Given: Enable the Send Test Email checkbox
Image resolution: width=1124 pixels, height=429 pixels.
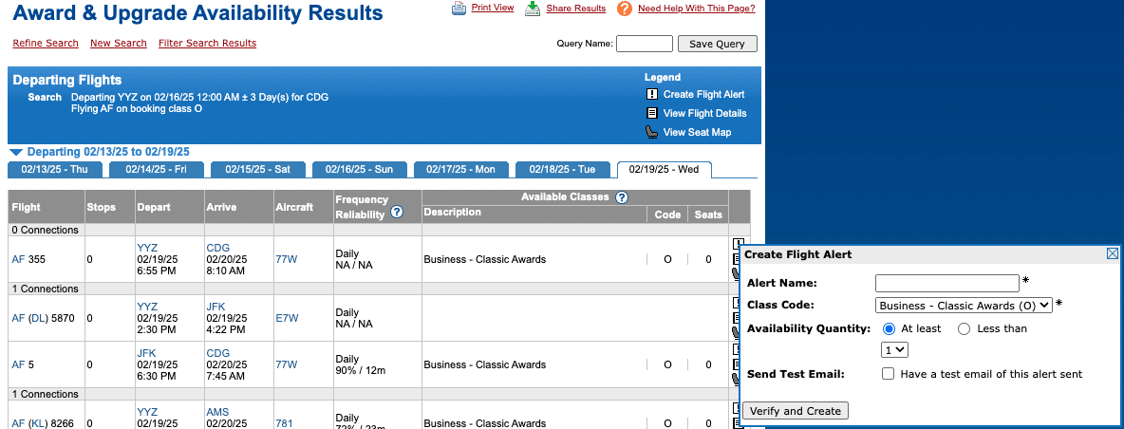Looking at the screenshot, I should point(888,374).
